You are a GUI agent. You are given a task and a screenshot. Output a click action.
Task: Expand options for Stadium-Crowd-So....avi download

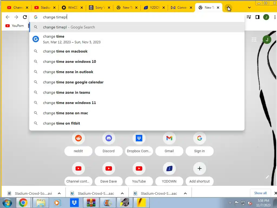coord(59,193)
